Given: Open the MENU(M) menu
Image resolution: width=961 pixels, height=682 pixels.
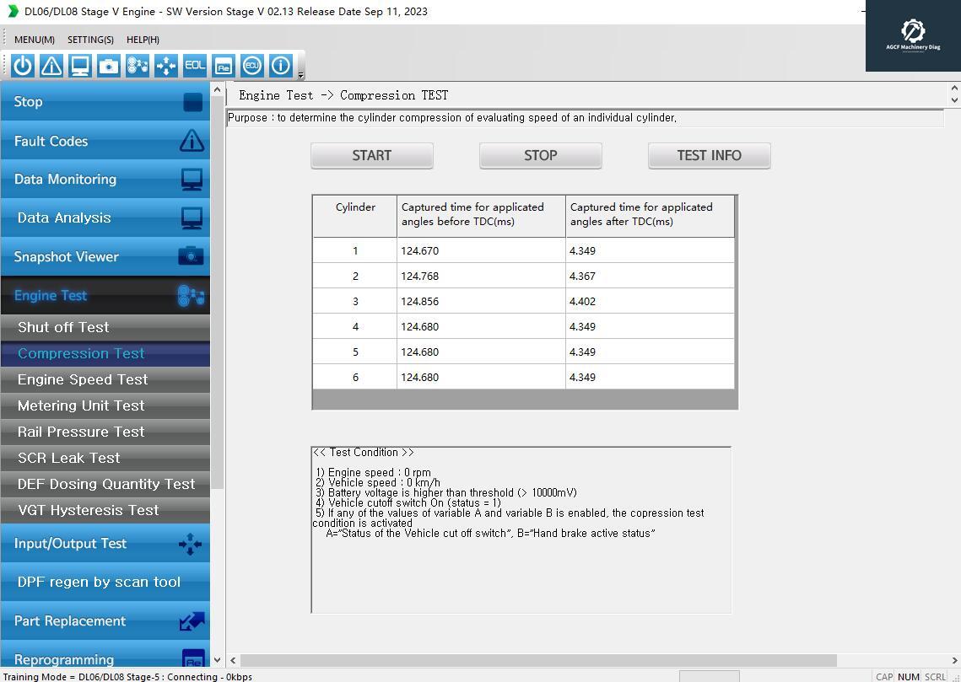Looking at the screenshot, I should click(35, 40).
